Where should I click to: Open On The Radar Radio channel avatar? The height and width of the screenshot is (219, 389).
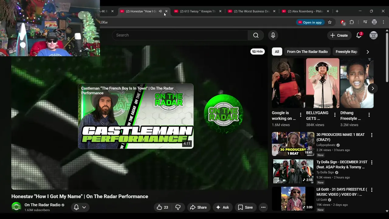click(16, 207)
